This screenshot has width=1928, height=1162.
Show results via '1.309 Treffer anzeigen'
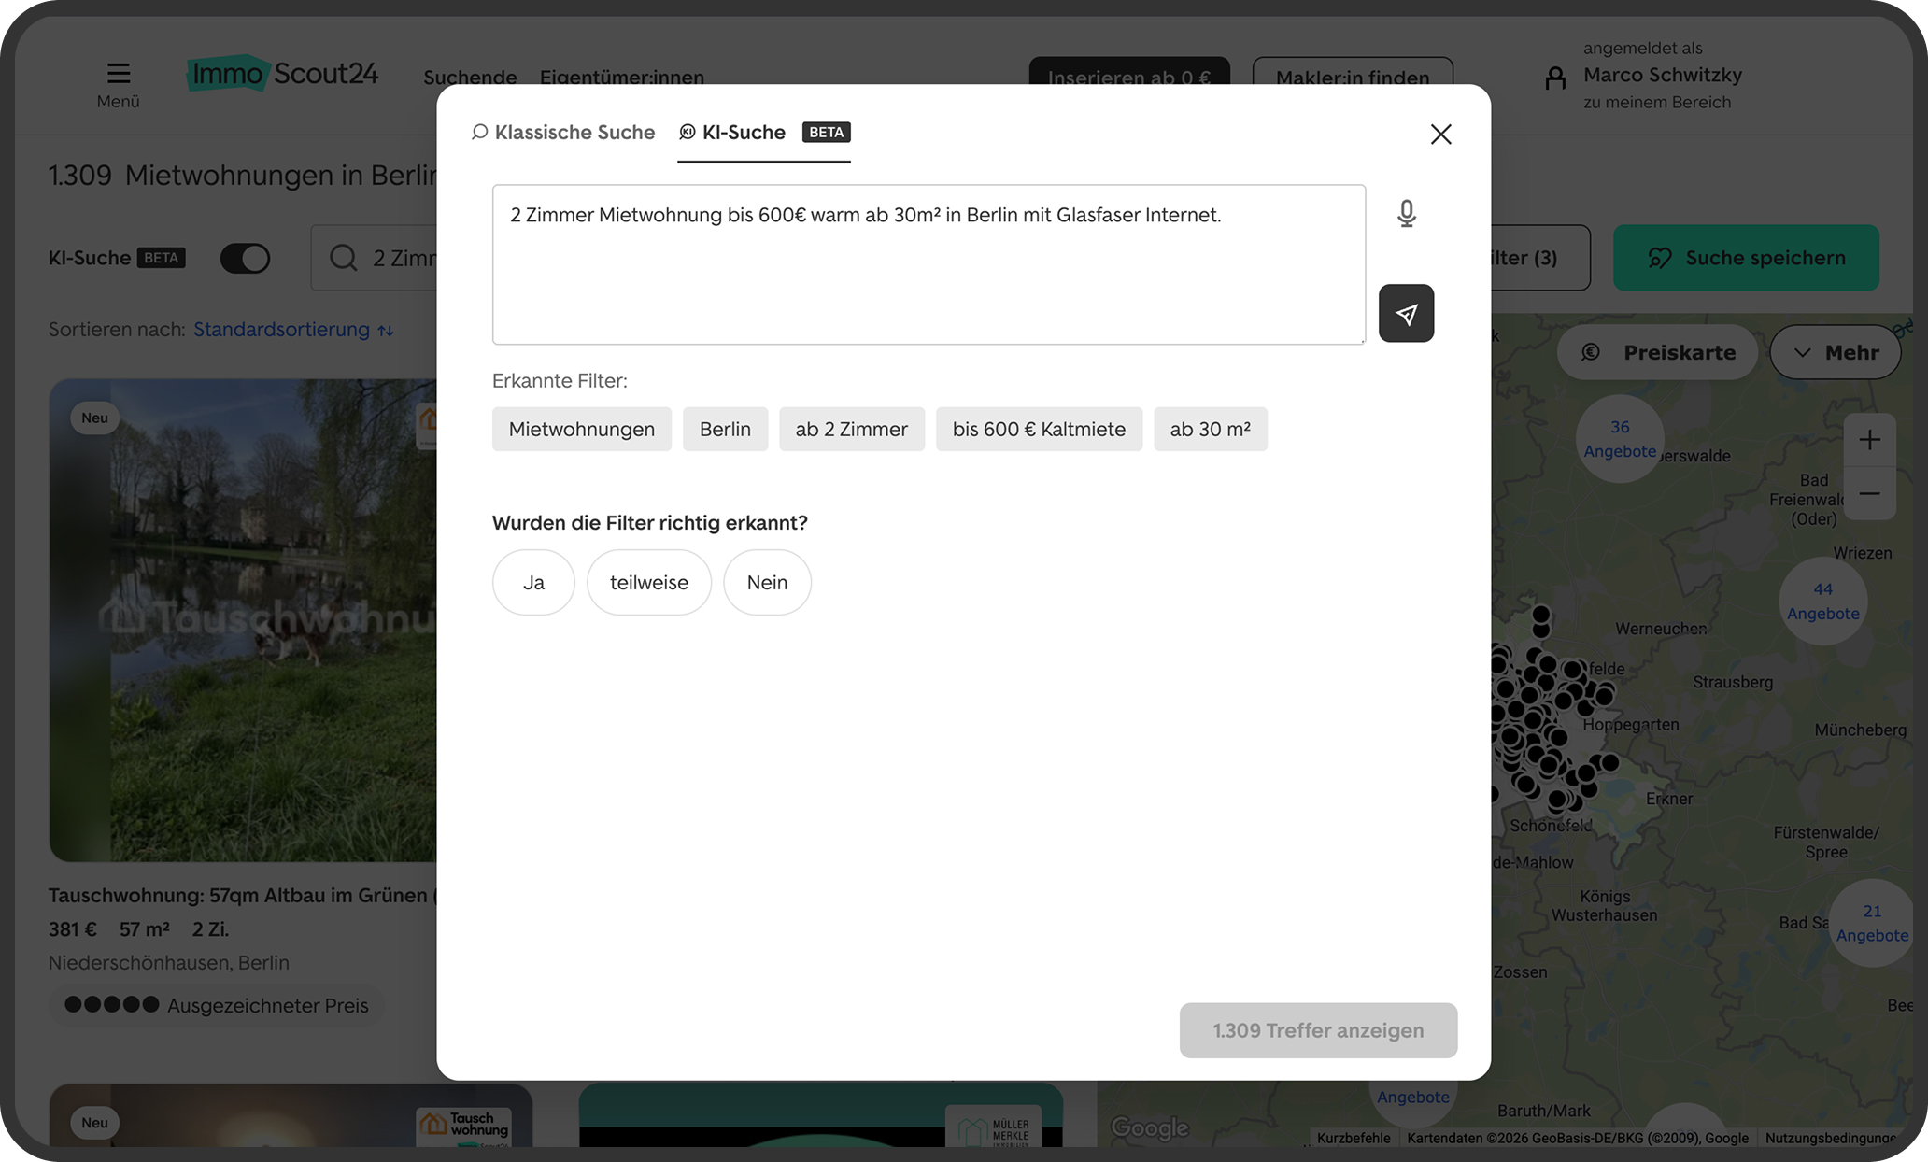click(1317, 1030)
